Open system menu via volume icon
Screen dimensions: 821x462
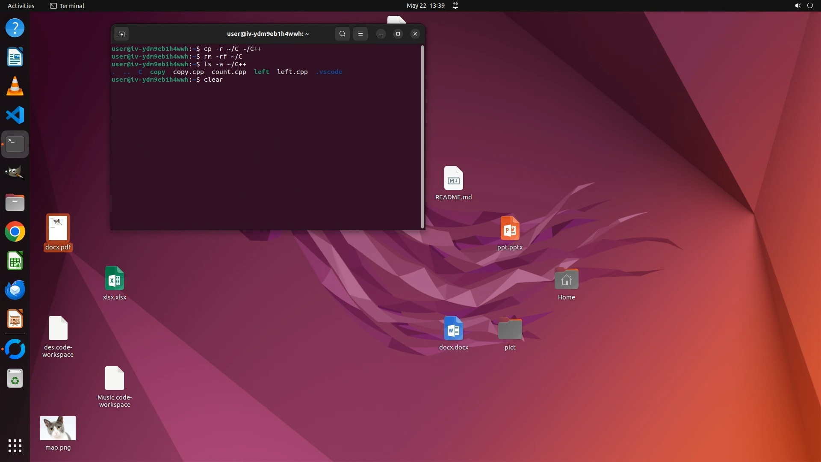(x=797, y=6)
